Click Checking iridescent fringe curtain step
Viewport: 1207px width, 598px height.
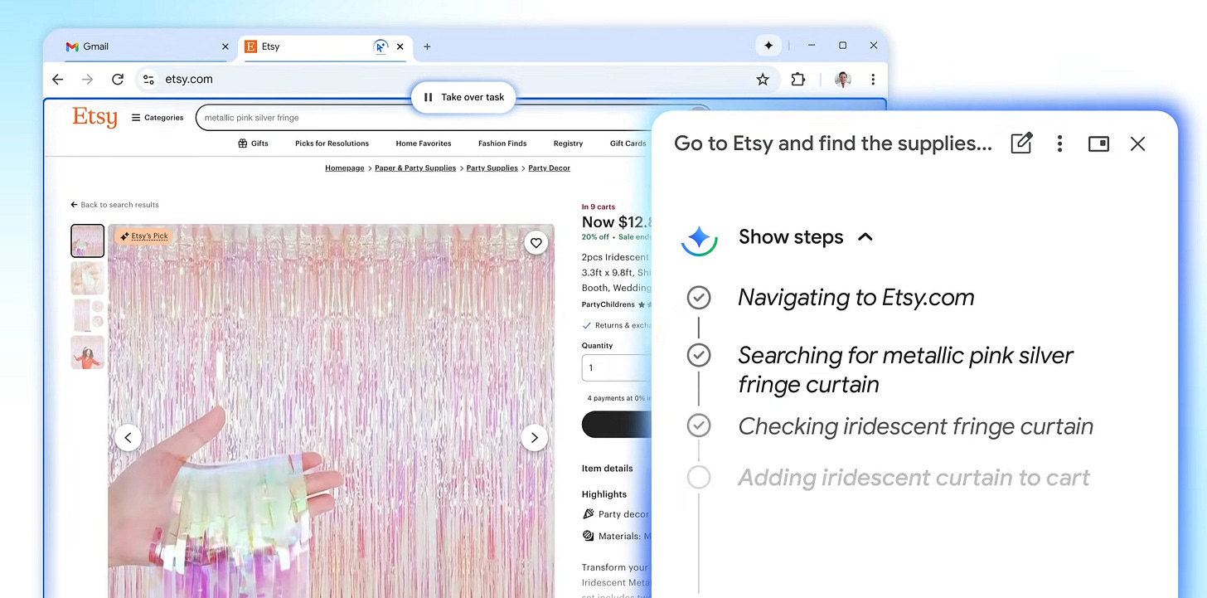click(x=915, y=426)
